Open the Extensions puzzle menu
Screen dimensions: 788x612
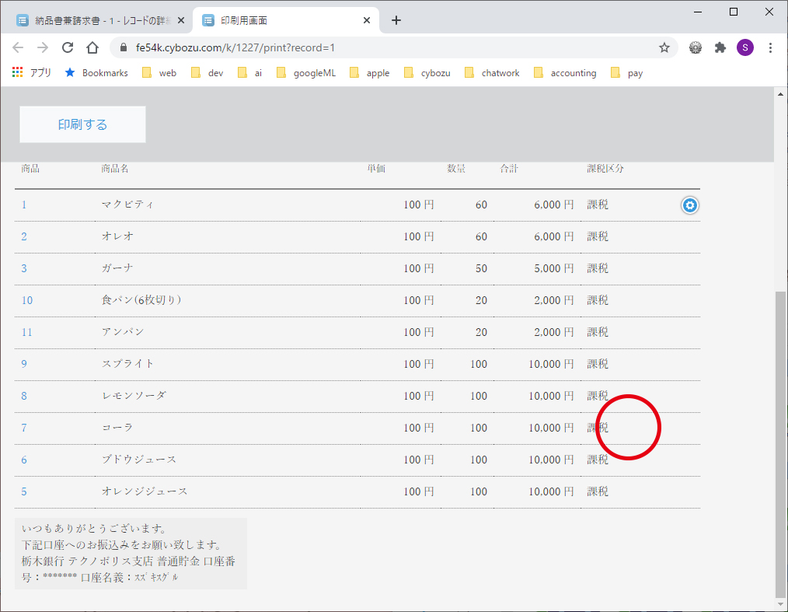[720, 47]
